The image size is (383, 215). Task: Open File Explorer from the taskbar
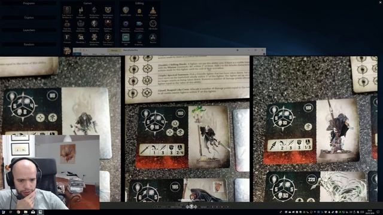(26, 212)
